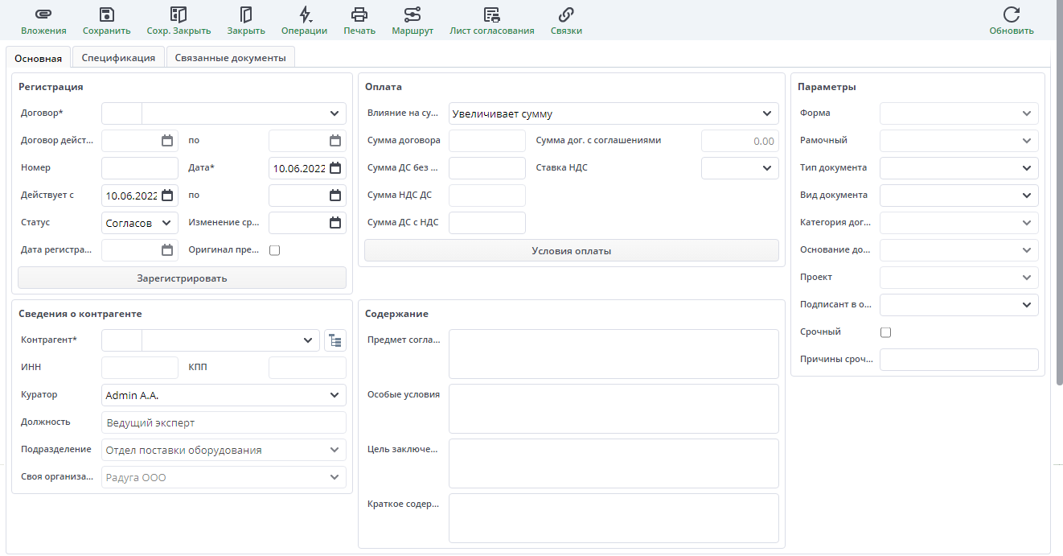Open Лист согласования toolbar icon
Viewport: 1063px width, 556px height.
coord(492,14)
